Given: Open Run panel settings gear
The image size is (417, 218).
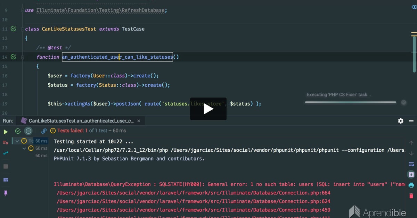Looking at the screenshot, I should 401,121.
